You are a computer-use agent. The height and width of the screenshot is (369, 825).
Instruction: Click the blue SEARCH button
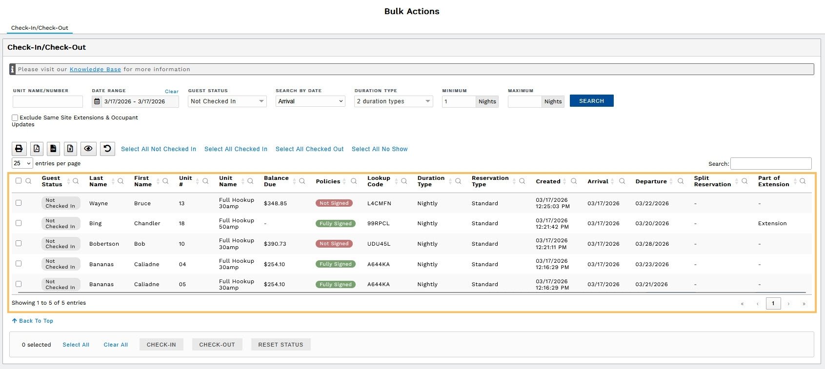pos(591,101)
